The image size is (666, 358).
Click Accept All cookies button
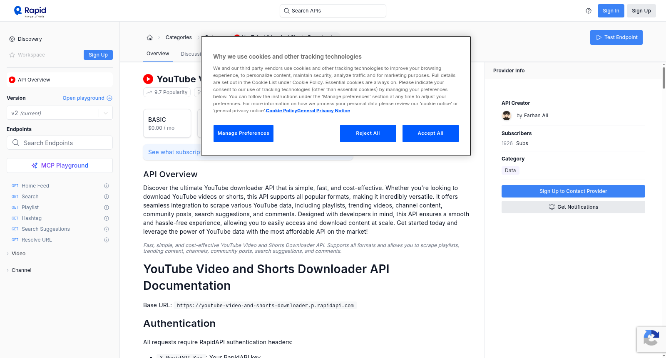430,133
